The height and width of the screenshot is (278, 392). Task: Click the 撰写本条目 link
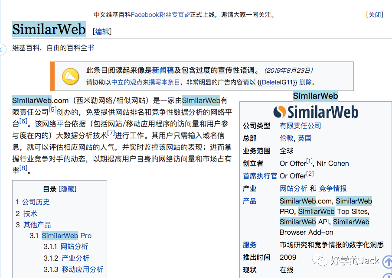coord(164,82)
